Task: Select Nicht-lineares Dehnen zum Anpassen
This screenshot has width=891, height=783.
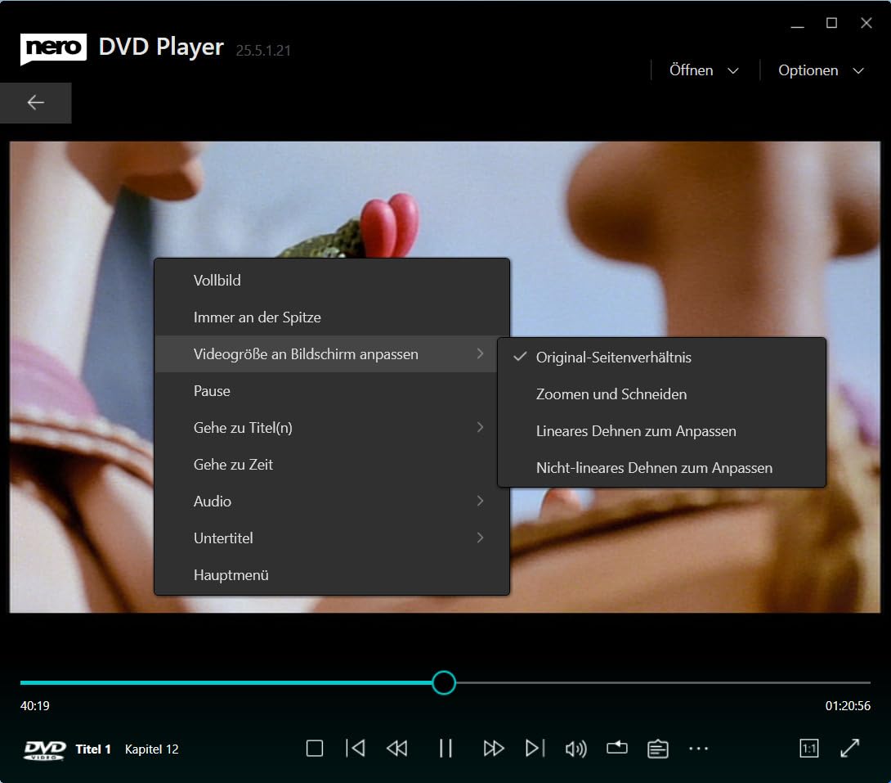Action: [x=661, y=468]
